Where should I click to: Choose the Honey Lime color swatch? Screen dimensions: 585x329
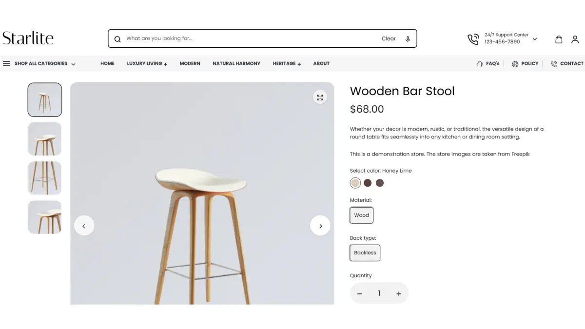point(355,183)
